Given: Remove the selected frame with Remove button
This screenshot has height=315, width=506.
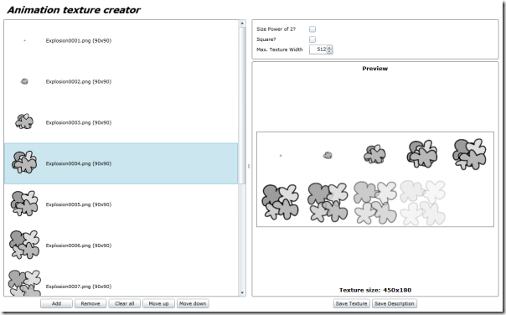Looking at the screenshot, I should (x=90, y=304).
